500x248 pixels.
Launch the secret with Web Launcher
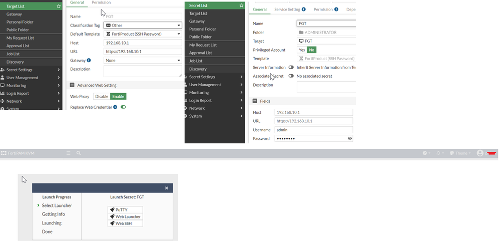coord(125,216)
